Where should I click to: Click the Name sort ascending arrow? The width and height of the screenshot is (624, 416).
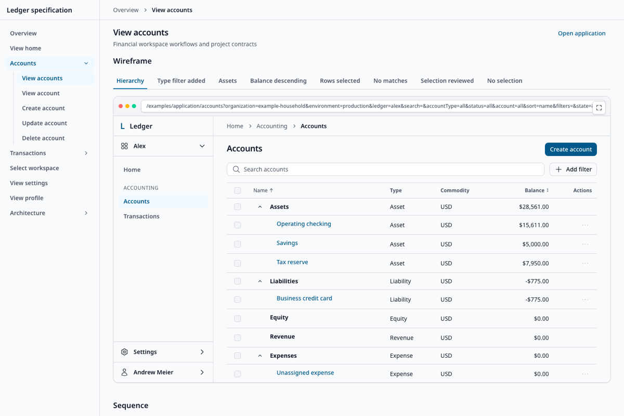click(271, 190)
